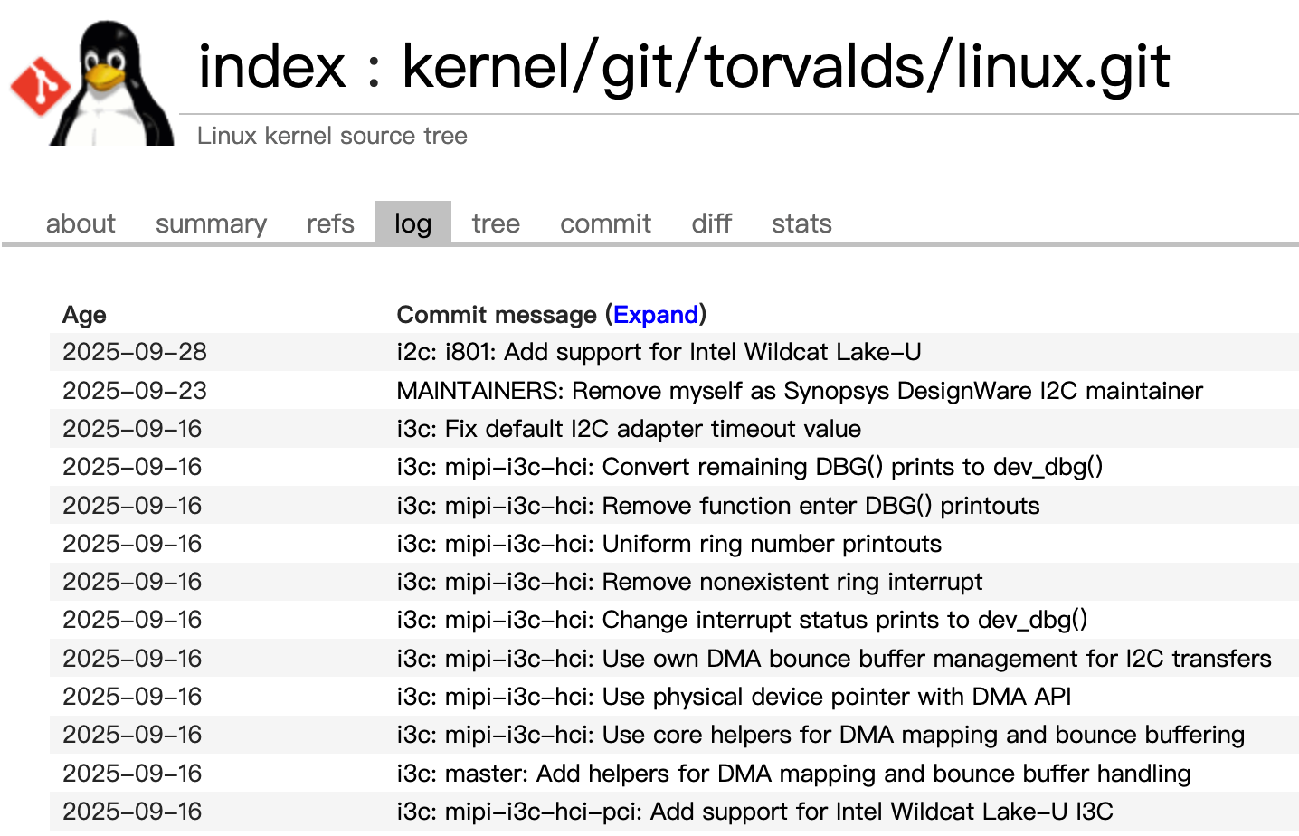Expand commit messages via Expand link
The width and height of the screenshot is (1299, 836).
[656, 315]
